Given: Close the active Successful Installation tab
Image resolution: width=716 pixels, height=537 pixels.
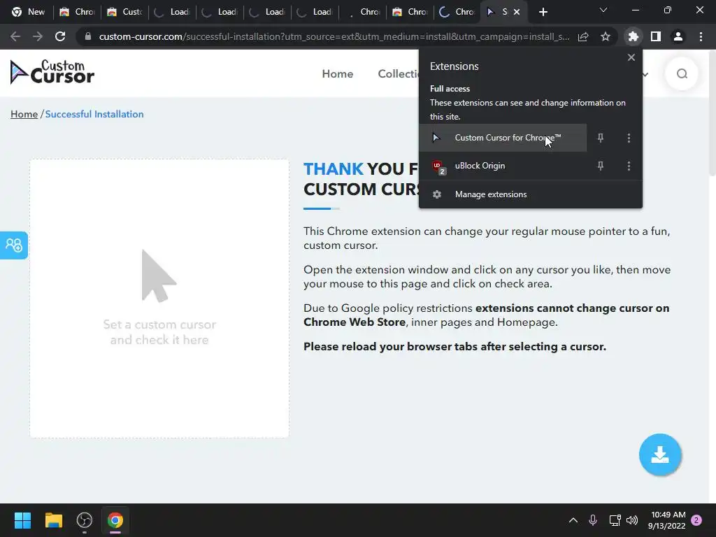Looking at the screenshot, I should 517,13.
